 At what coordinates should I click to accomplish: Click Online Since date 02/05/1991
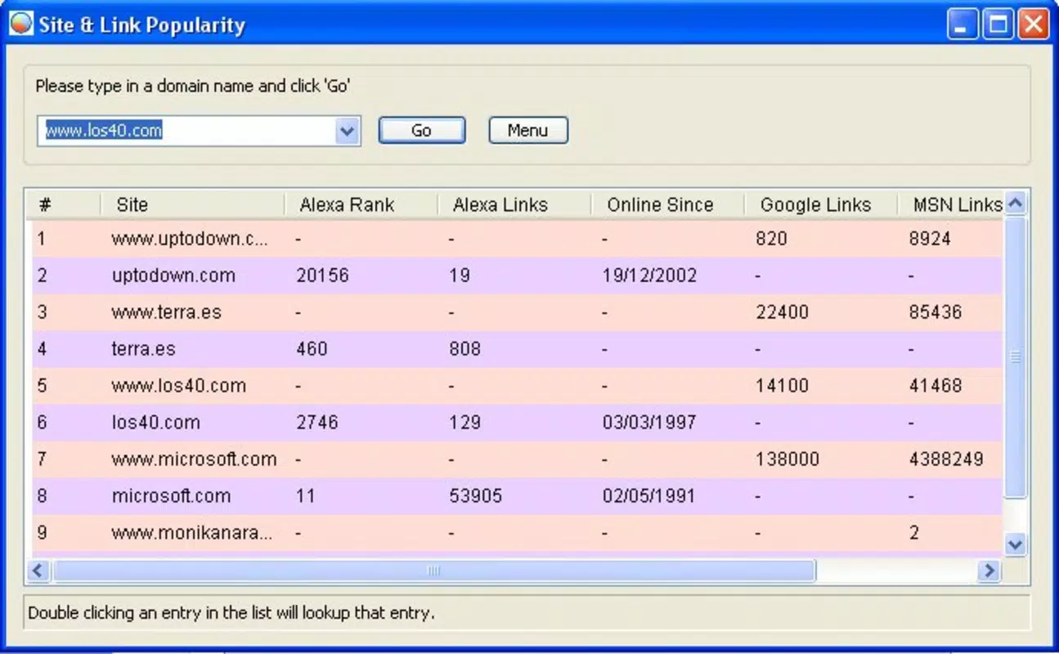tap(649, 496)
